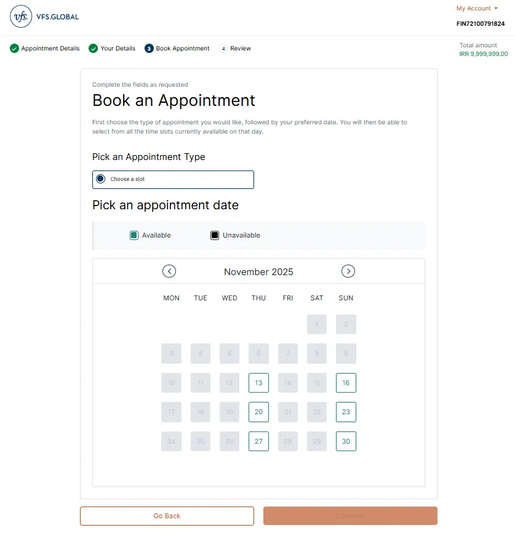The image size is (515, 533).
Task: Click the black Unavailable legend swatch
Action: tap(215, 235)
